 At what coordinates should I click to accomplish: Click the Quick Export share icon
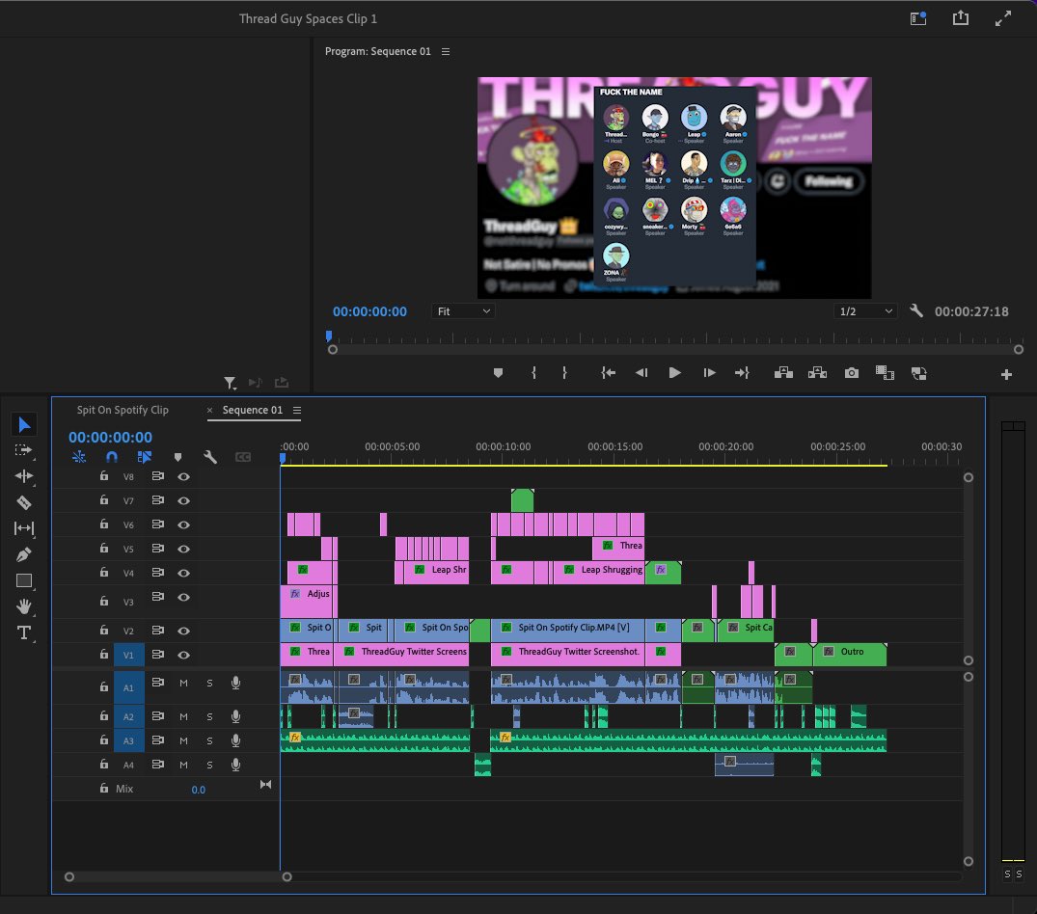(960, 18)
